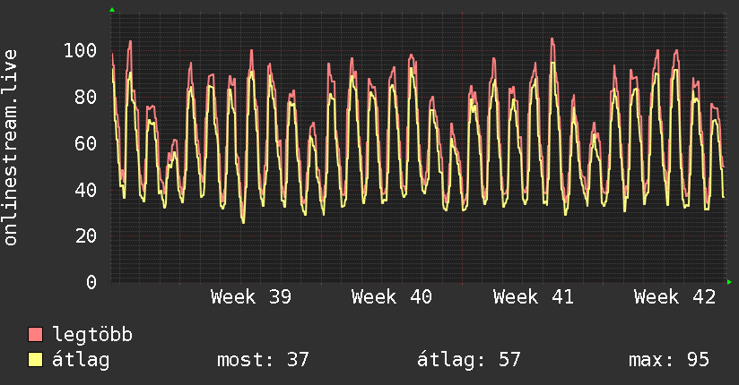Viewport: 739px width, 385px height.
Task: Click the 'most: 37' current value
Action: click(263, 360)
